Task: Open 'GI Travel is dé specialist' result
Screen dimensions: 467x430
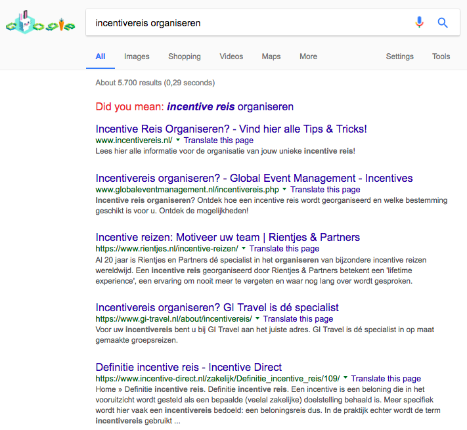Action: [x=217, y=307]
